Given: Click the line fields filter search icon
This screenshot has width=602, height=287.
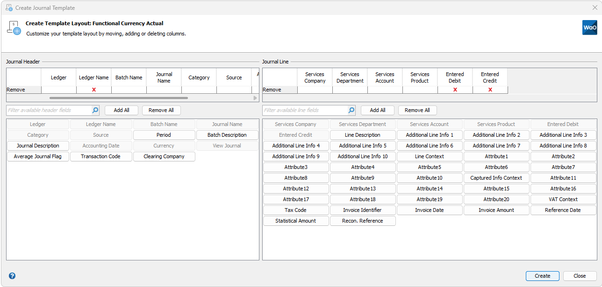Looking at the screenshot, I should (351, 110).
